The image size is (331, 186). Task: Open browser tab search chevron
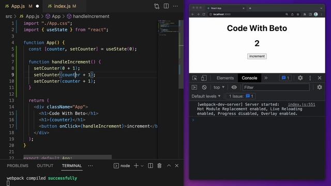[321, 8]
